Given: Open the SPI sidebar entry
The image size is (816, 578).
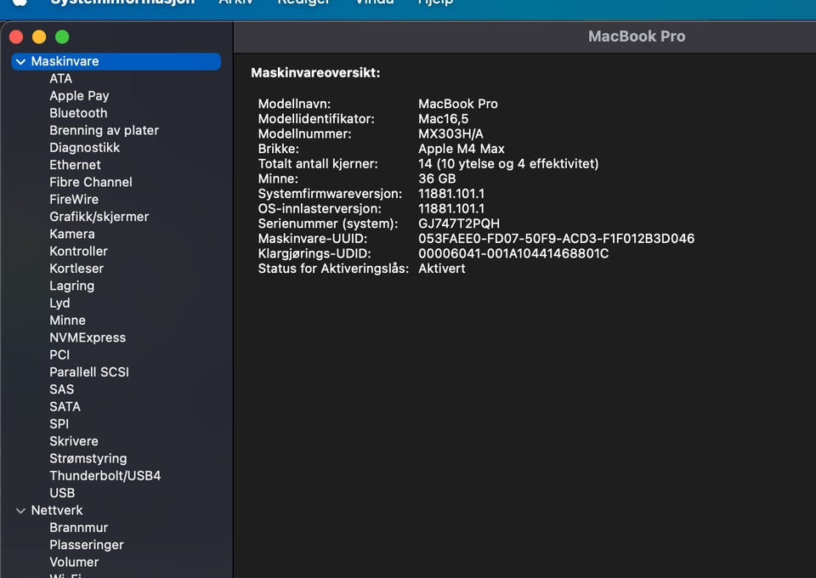Looking at the screenshot, I should (x=59, y=424).
